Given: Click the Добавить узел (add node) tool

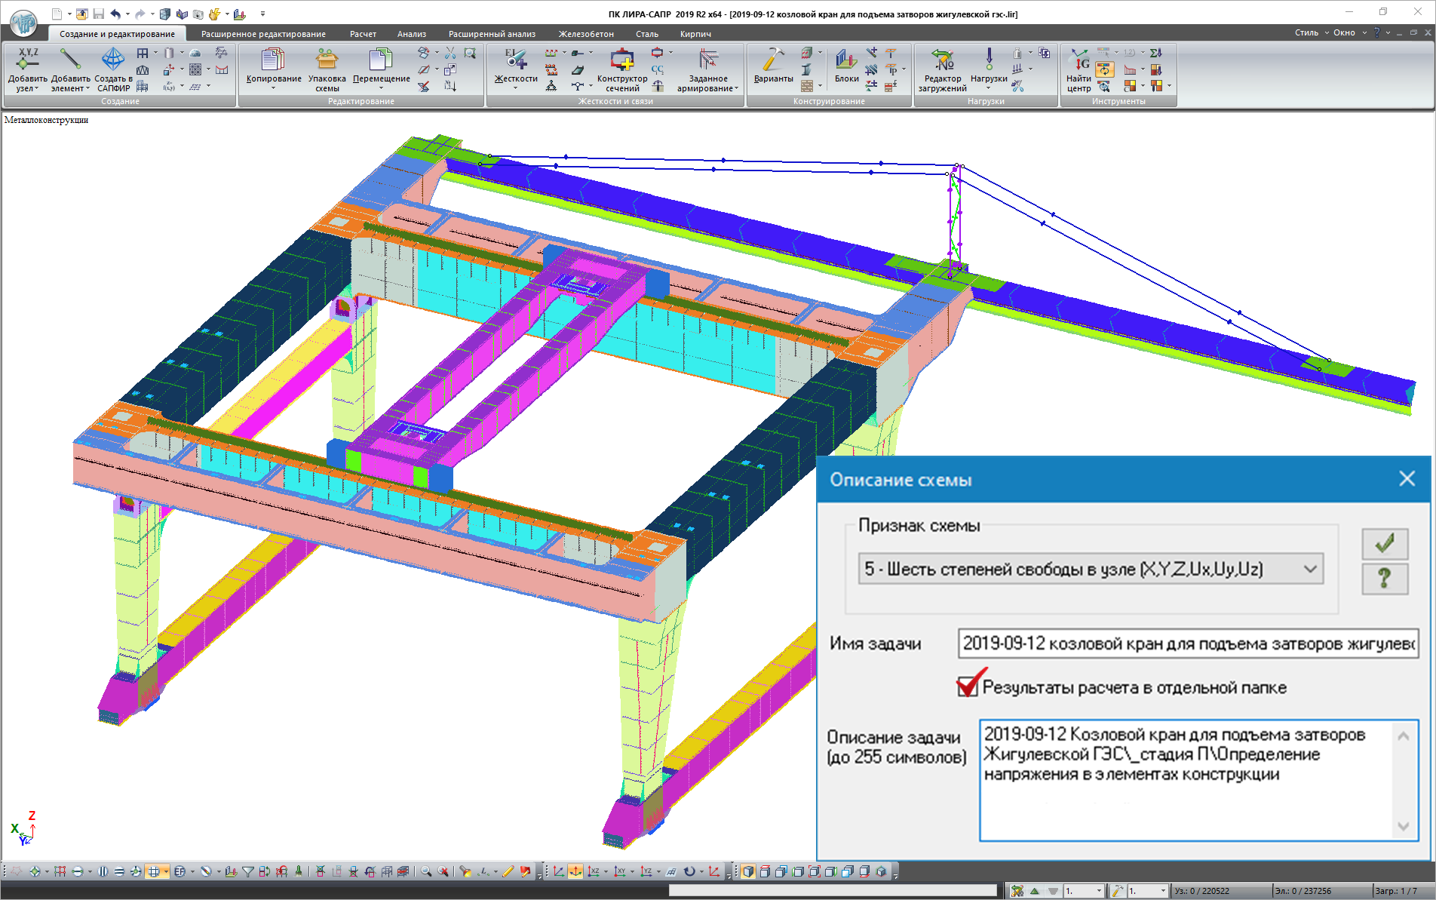Looking at the screenshot, I should click(27, 69).
